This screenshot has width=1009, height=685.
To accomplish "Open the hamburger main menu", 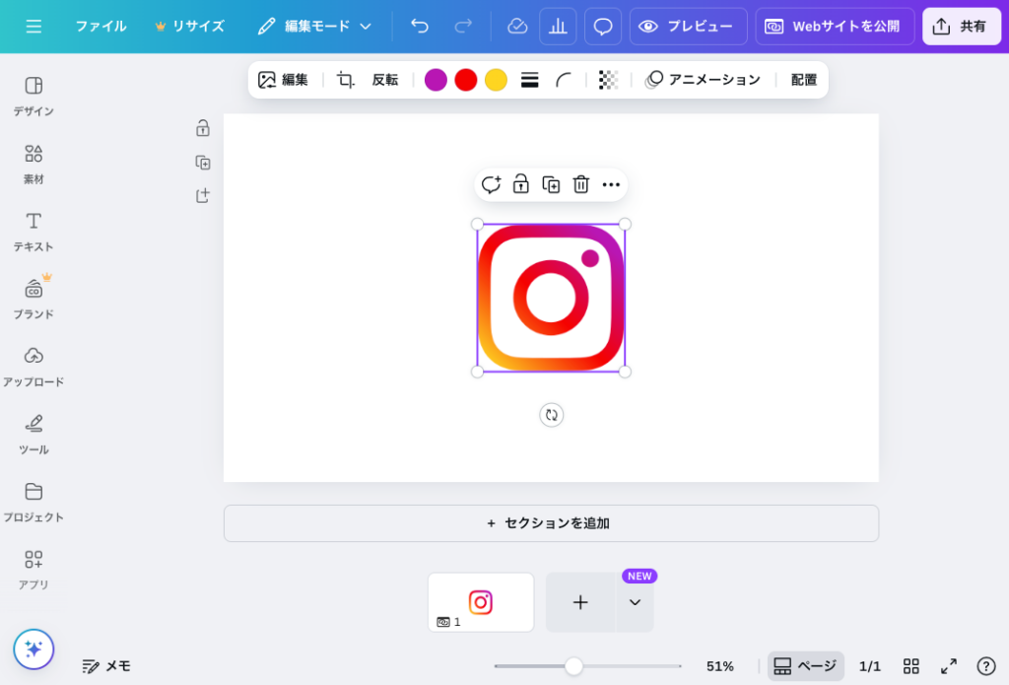I will click(x=34, y=27).
